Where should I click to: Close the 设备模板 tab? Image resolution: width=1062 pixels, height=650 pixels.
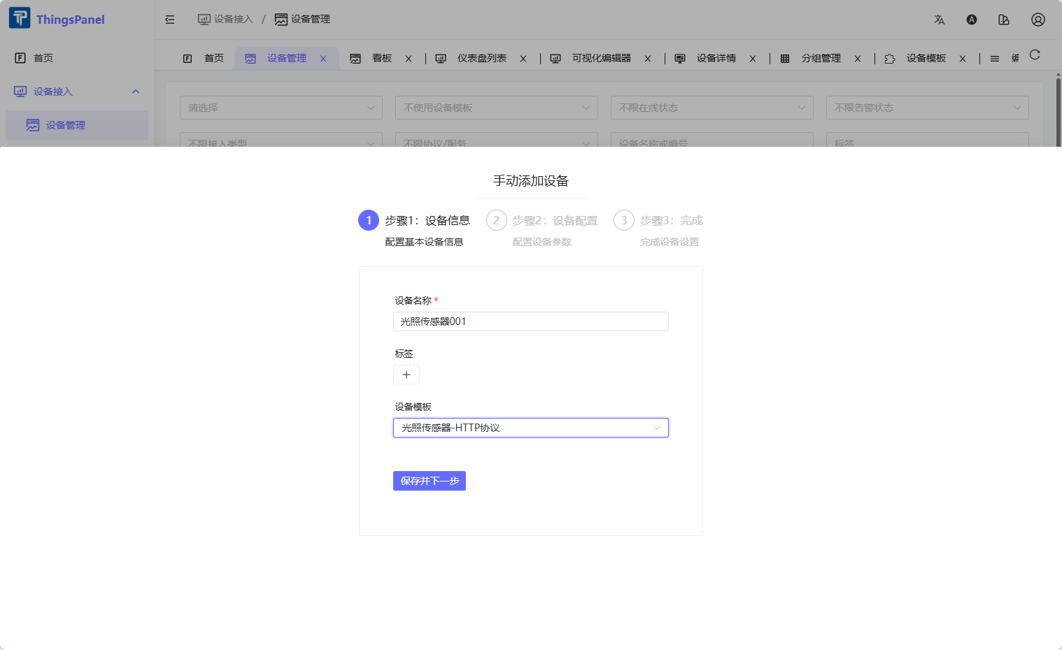point(963,59)
